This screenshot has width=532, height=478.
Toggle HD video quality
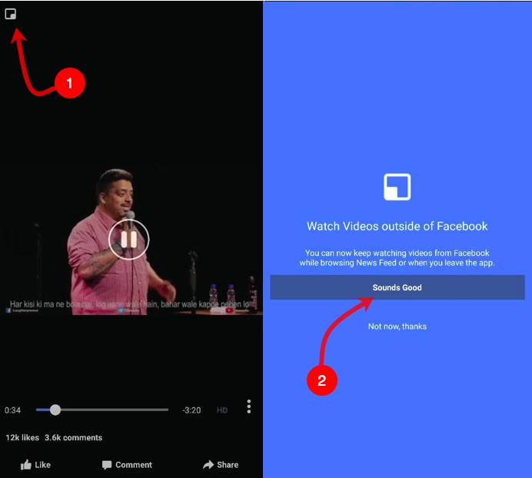coord(222,410)
